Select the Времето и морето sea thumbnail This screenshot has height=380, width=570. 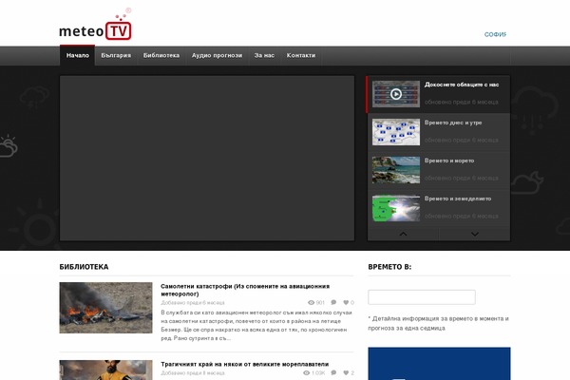[396, 170]
